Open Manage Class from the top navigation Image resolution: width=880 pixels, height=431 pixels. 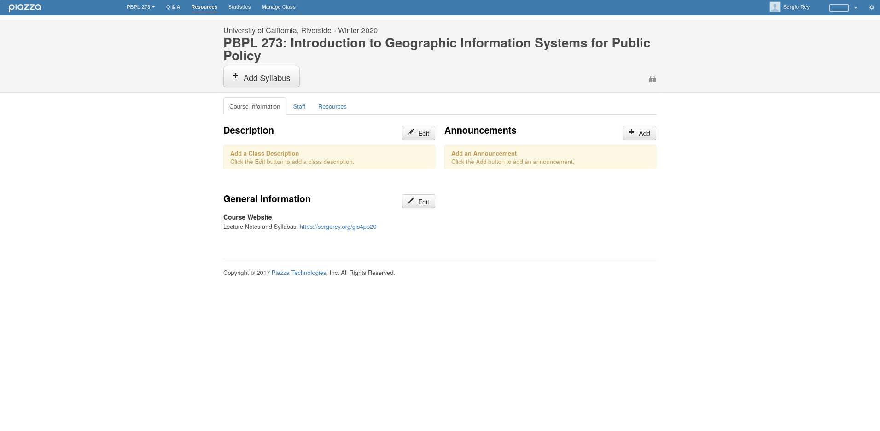coord(279,7)
